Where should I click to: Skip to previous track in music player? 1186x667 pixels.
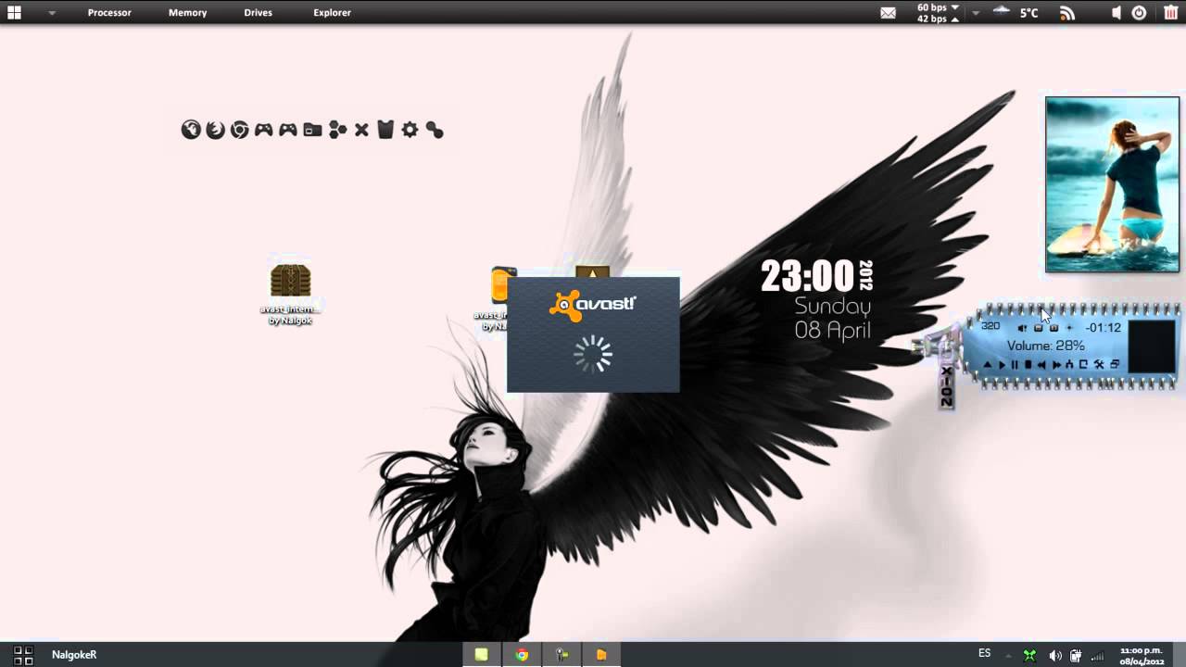pyautogui.click(x=1041, y=365)
